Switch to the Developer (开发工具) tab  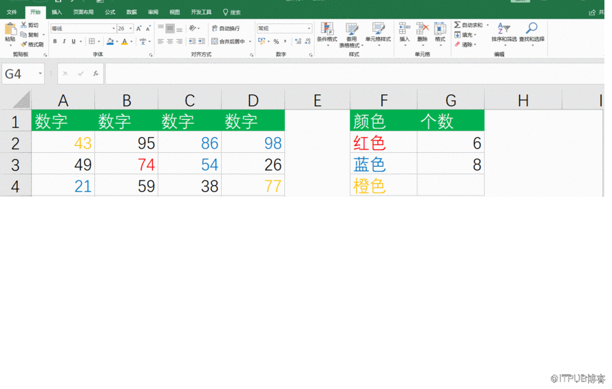[x=201, y=12]
